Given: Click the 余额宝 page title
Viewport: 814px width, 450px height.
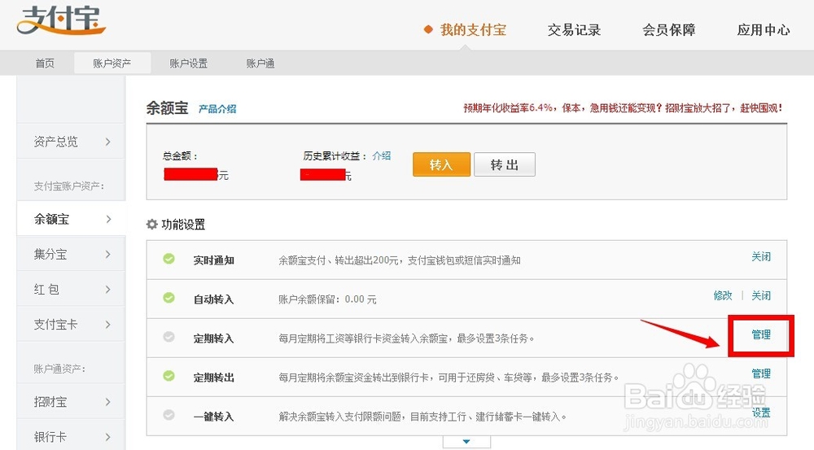Looking at the screenshot, I should 167,108.
